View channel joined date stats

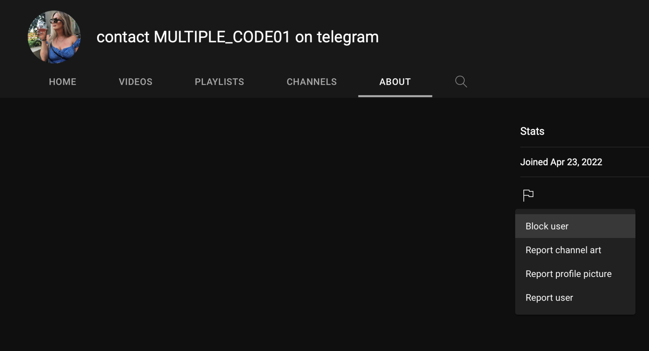click(x=561, y=162)
